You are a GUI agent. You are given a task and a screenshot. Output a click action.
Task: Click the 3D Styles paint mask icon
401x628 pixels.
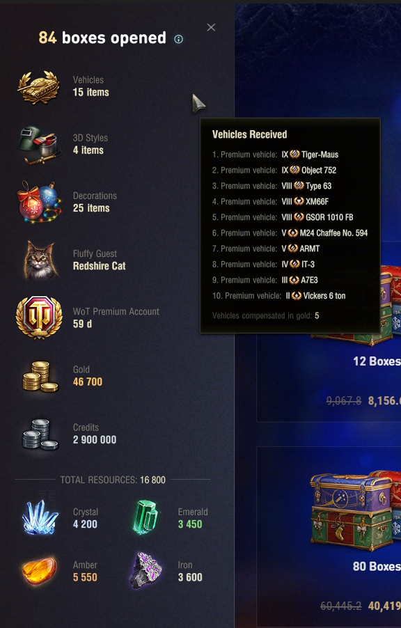point(39,145)
